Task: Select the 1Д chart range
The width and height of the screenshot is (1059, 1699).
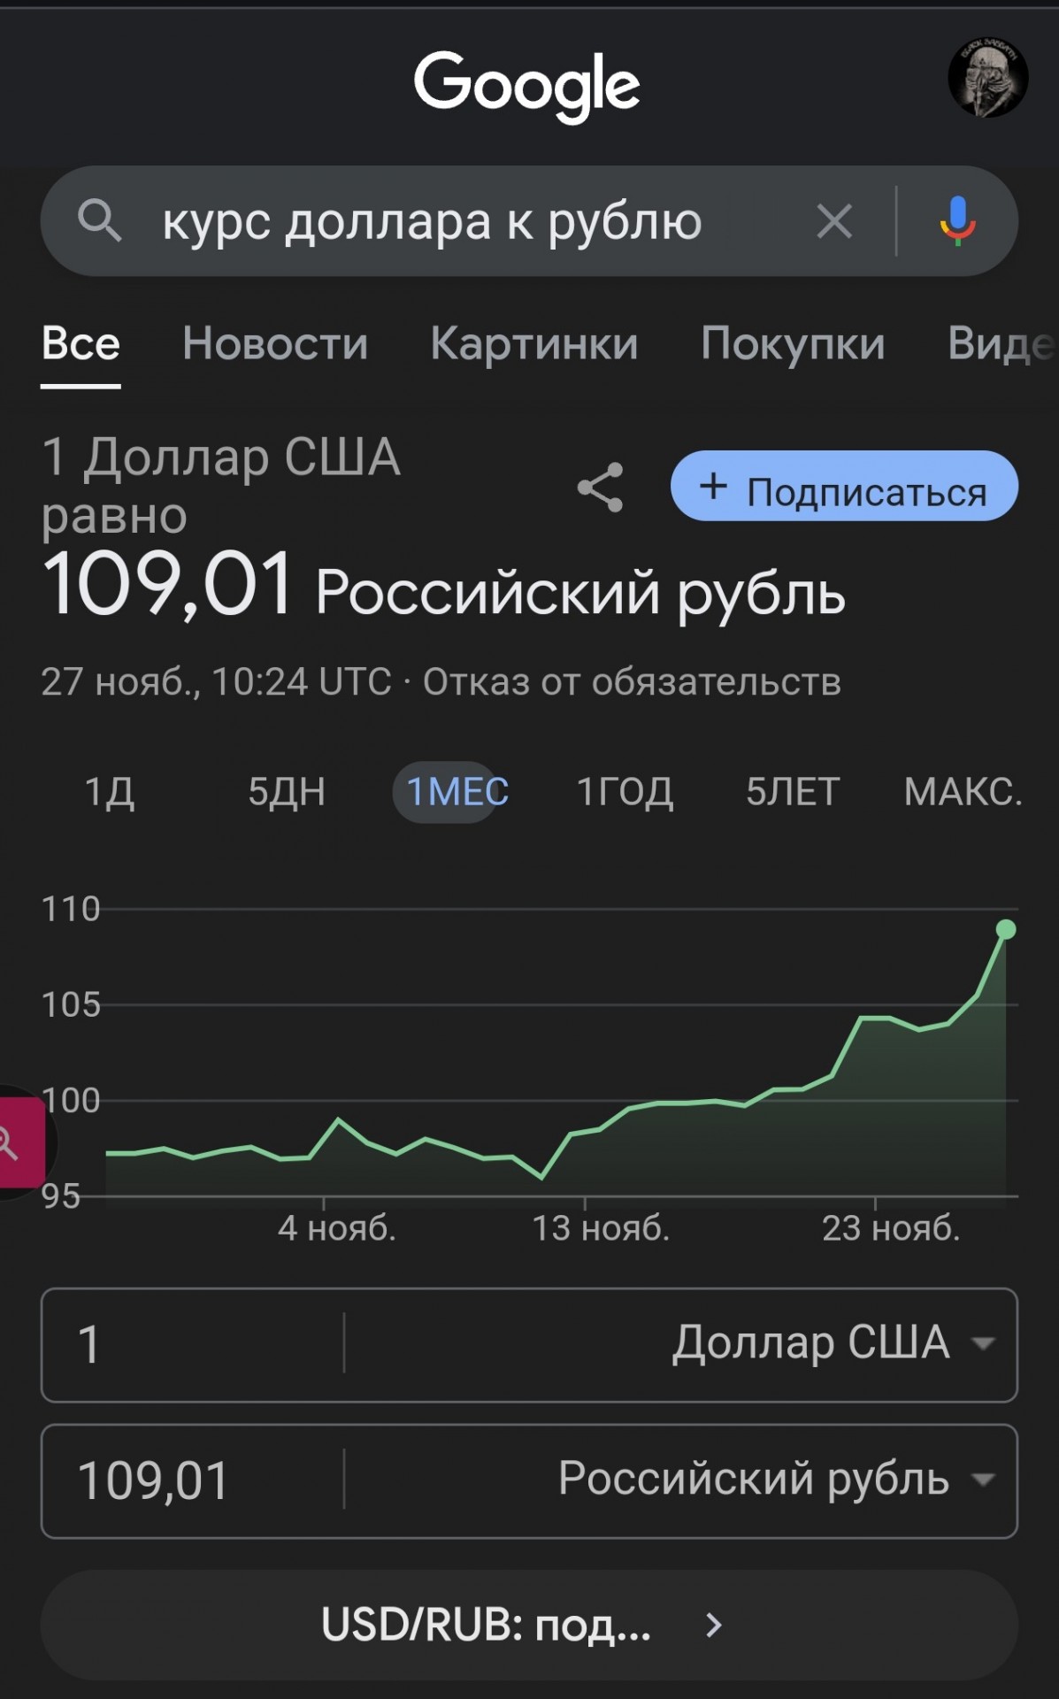Action: click(110, 791)
